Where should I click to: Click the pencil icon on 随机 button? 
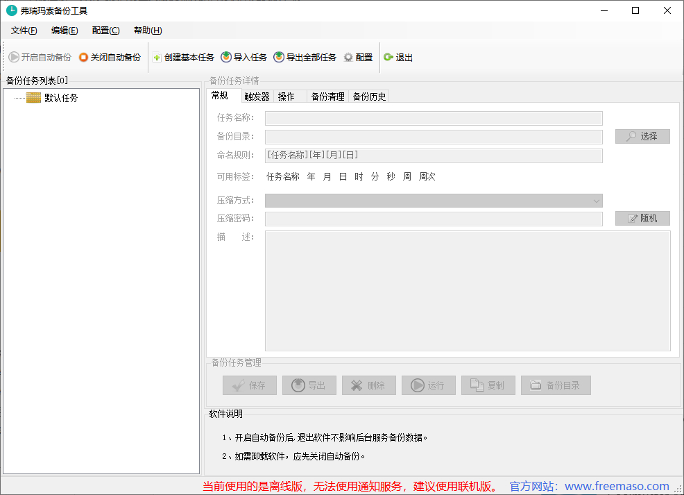point(633,218)
